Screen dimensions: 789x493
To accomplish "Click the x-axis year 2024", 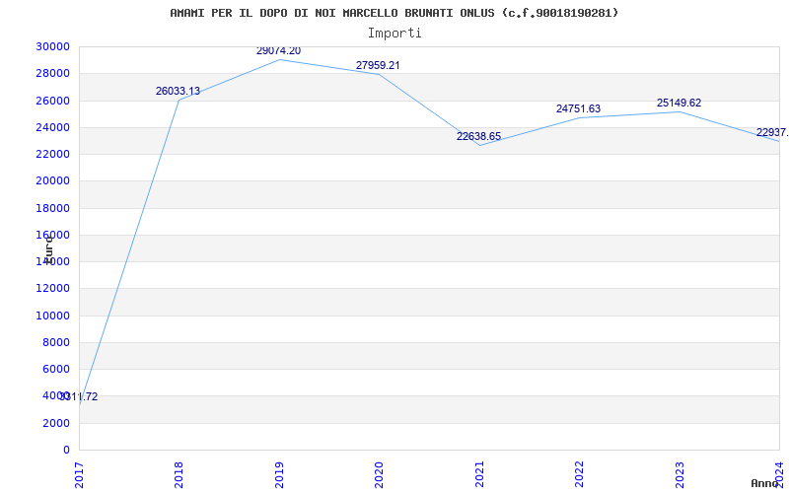I will (x=779, y=475).
